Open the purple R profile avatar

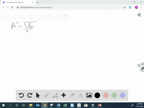click(x=136, y=7)
